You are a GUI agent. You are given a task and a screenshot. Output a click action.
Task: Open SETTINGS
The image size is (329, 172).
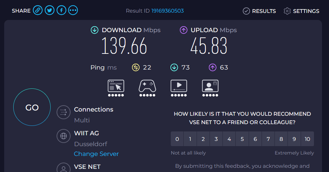click(301, 11)
